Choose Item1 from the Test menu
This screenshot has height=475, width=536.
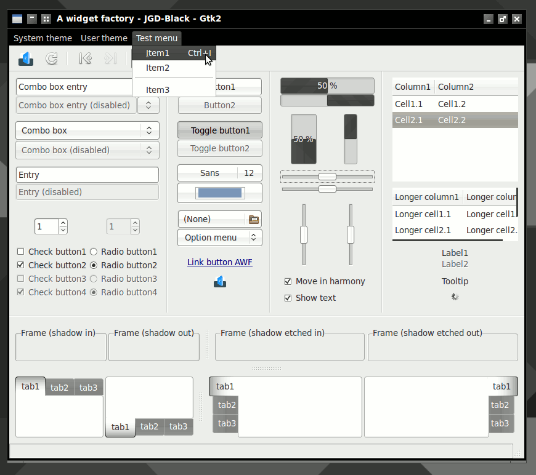[174, 54]
